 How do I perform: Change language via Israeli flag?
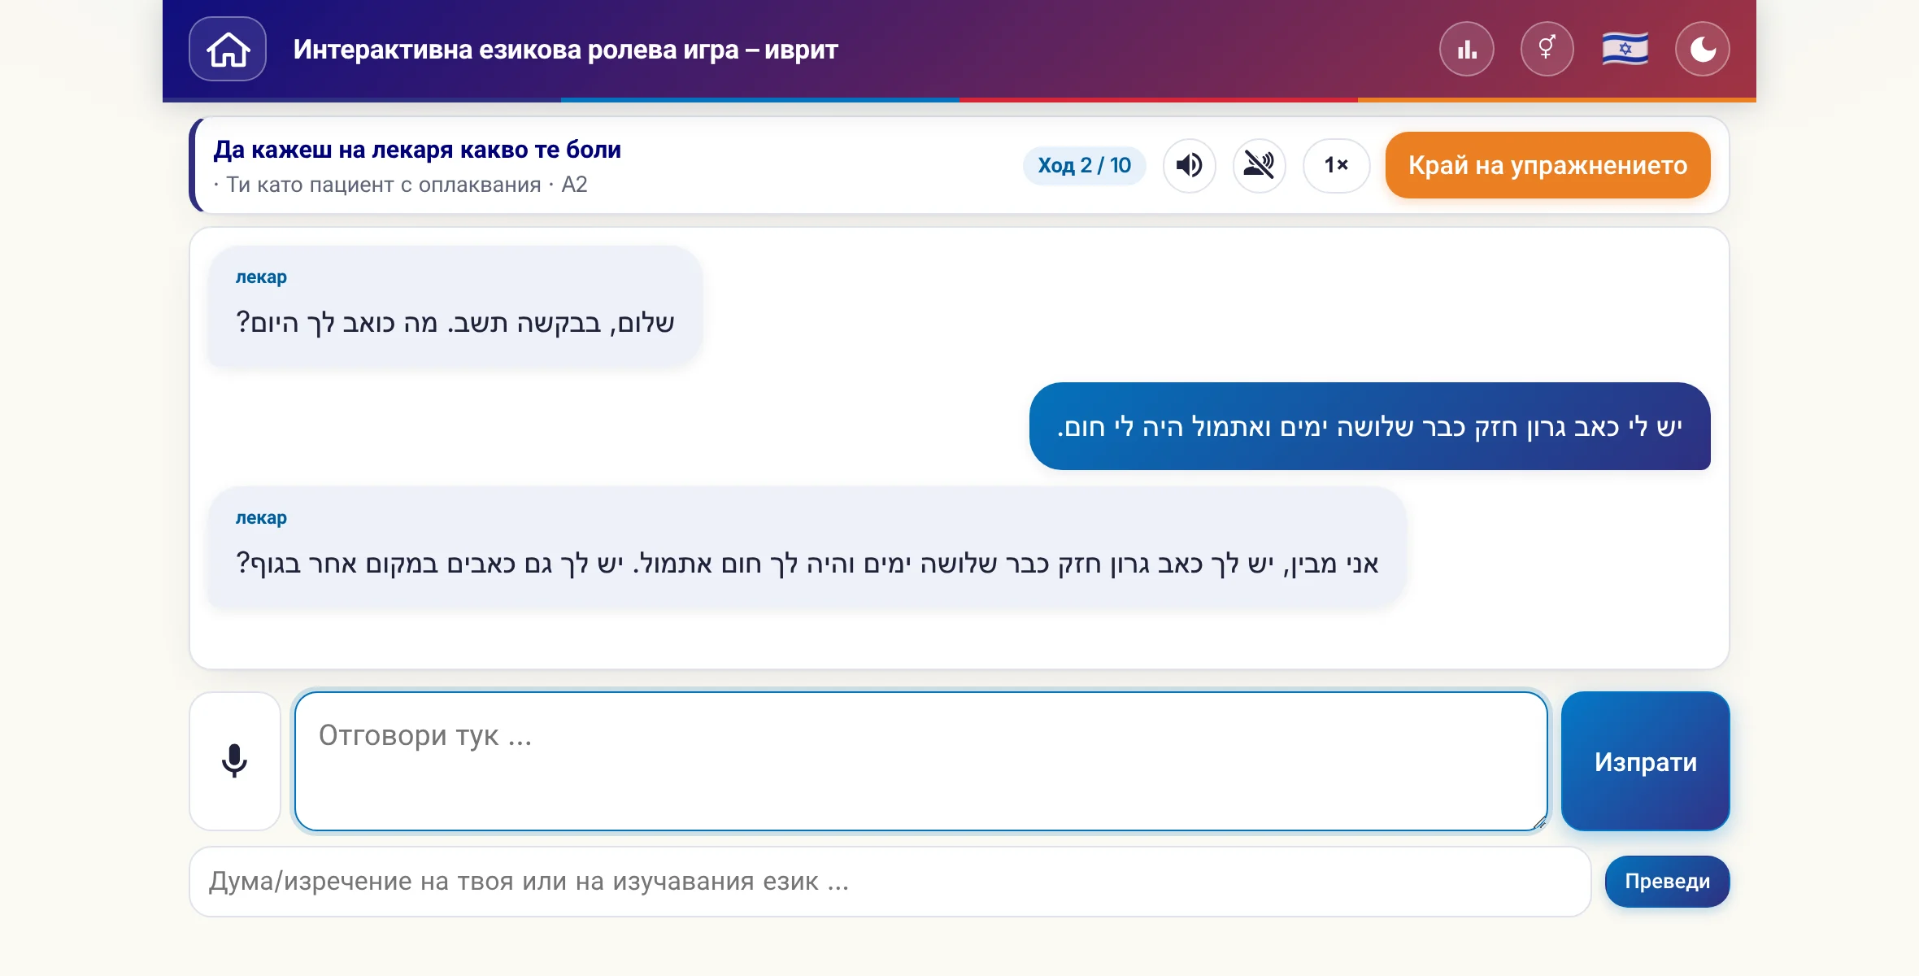tap(1625, 49)
